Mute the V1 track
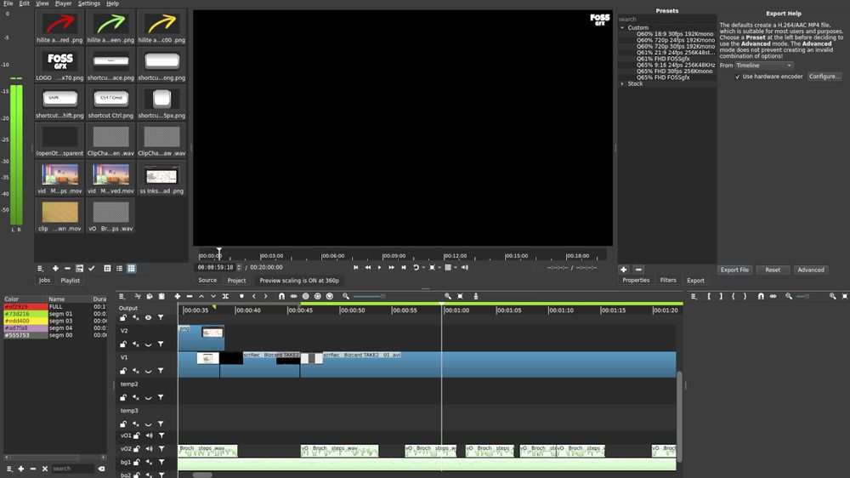The height and width of the screenshot is (478, 850). coord(135,371)
